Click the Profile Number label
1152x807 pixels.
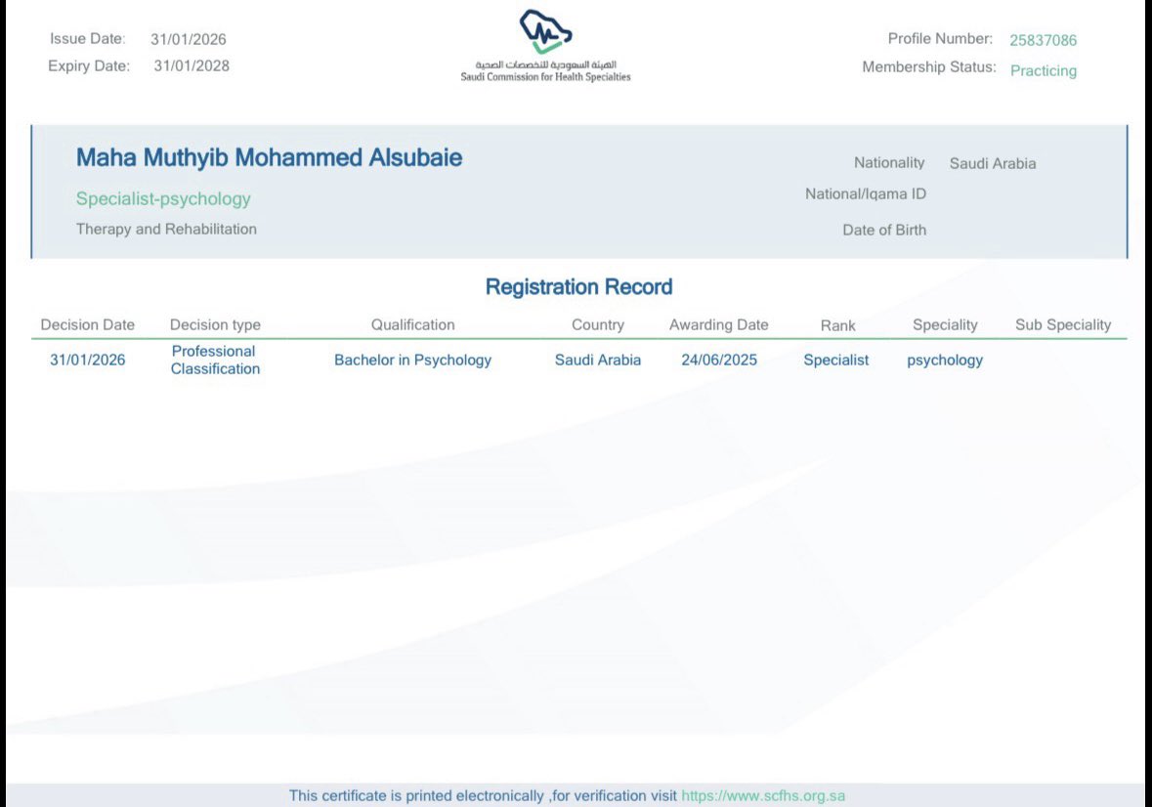point(940,39)
